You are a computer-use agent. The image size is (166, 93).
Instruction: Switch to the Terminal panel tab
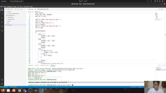pos(53,65)
